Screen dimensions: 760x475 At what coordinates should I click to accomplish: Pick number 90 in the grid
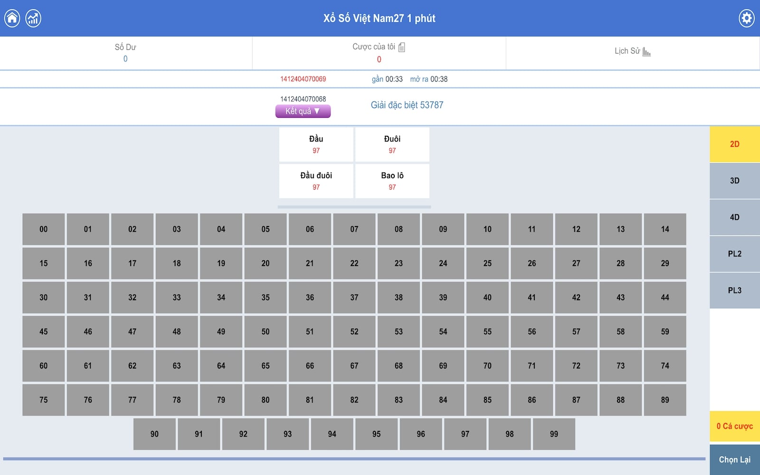coord(154,434)
